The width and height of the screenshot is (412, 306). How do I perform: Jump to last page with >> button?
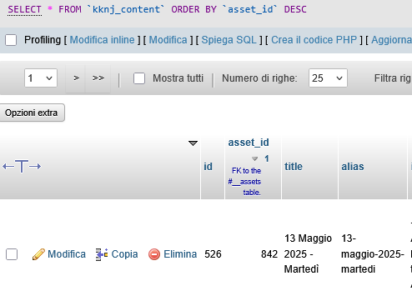(98, 78)
